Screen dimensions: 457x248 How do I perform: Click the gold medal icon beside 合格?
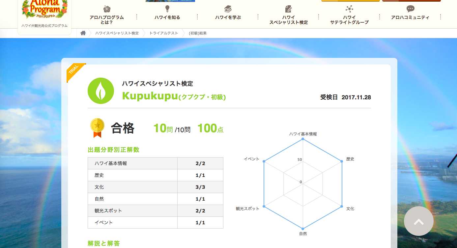pyautogui.click(x=97, y=128)
